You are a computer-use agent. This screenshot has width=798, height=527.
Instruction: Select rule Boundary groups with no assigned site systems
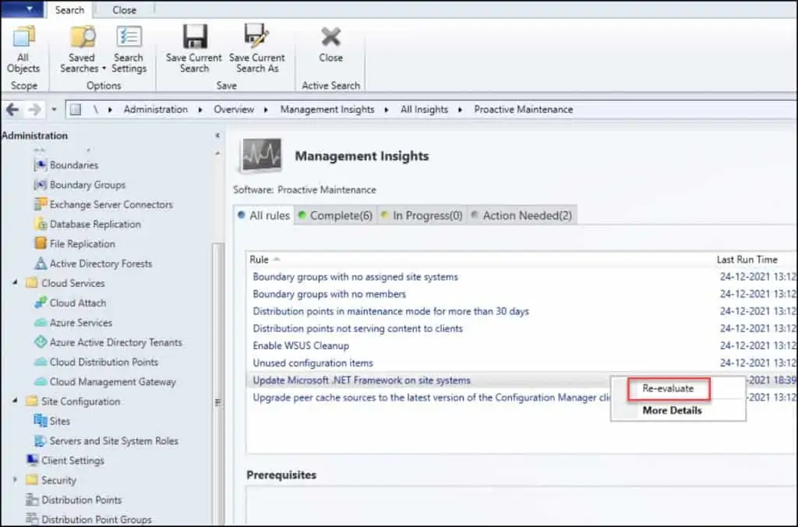coord(355,277)
